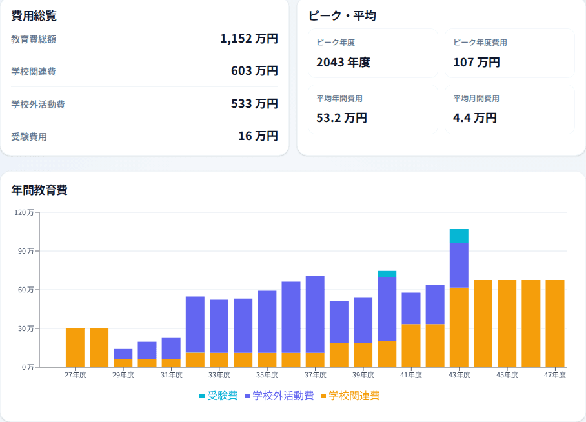The height and width of the screenshot is (422, 586).
Task: Click the purple segment of the 43年度 bar
Action: click(459, 265)
